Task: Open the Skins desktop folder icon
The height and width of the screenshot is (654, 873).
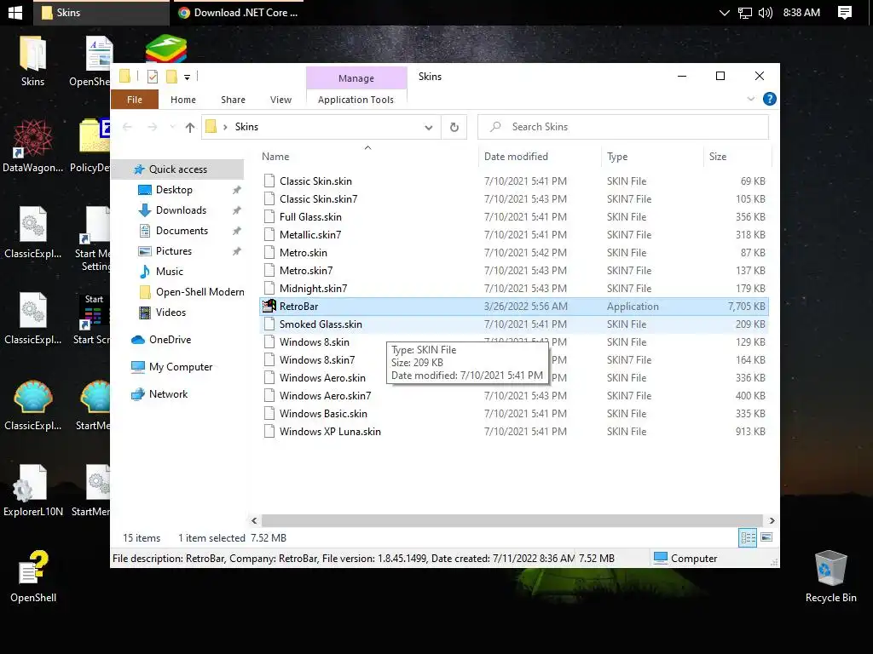Action: [x=33, y=61]
